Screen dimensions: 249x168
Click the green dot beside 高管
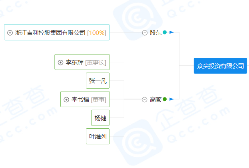click(165, 99)
